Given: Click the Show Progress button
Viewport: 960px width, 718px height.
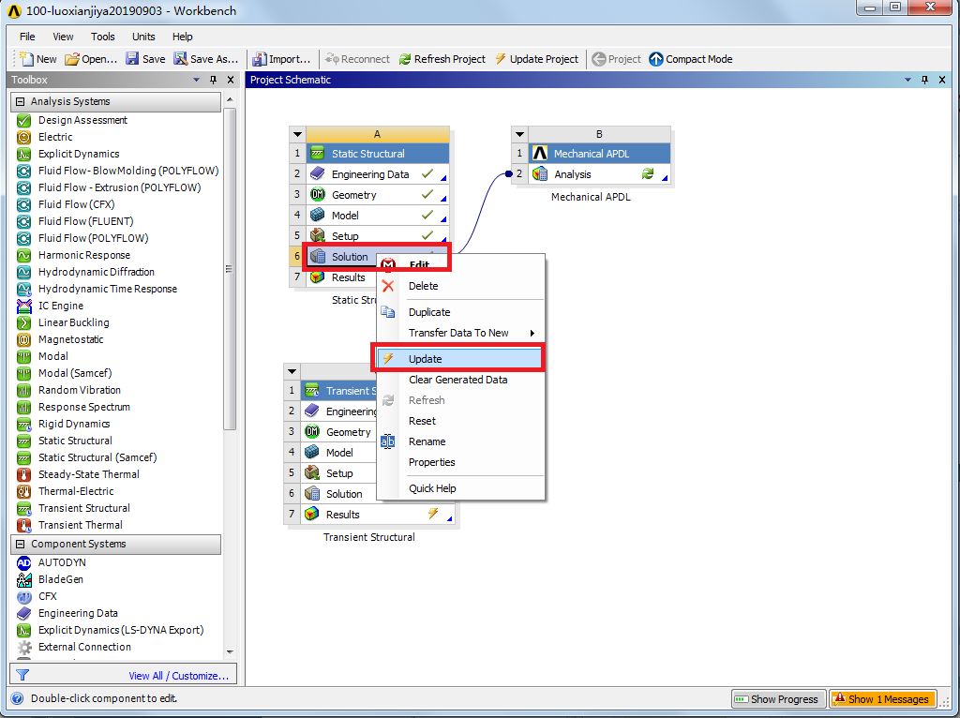Looking at the screenshot, I should [777, 698].
